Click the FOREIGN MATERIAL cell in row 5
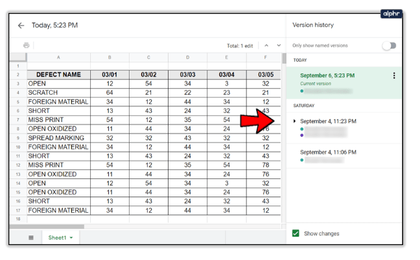This screenshot has width=420, height=260. pyautogui.click(x=58, y=102)
